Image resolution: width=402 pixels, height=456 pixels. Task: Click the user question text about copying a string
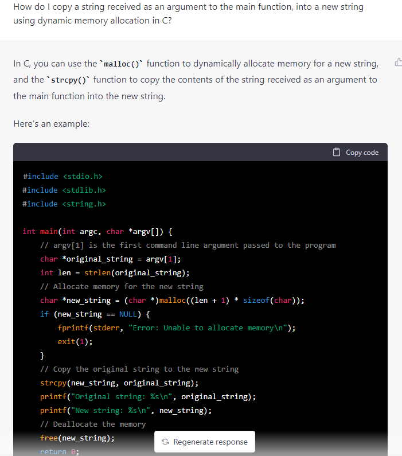(188, 14)
